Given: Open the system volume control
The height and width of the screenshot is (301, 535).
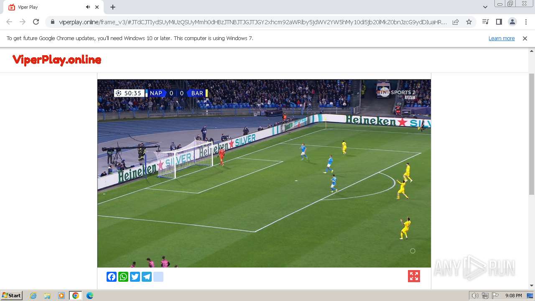Looking at the screenshot, I should (x=475, y=296).
